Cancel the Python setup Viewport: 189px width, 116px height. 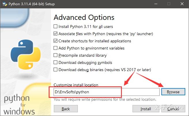173,109
